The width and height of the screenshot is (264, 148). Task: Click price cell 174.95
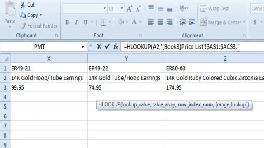pyautogui.click(x=214, y=88)
